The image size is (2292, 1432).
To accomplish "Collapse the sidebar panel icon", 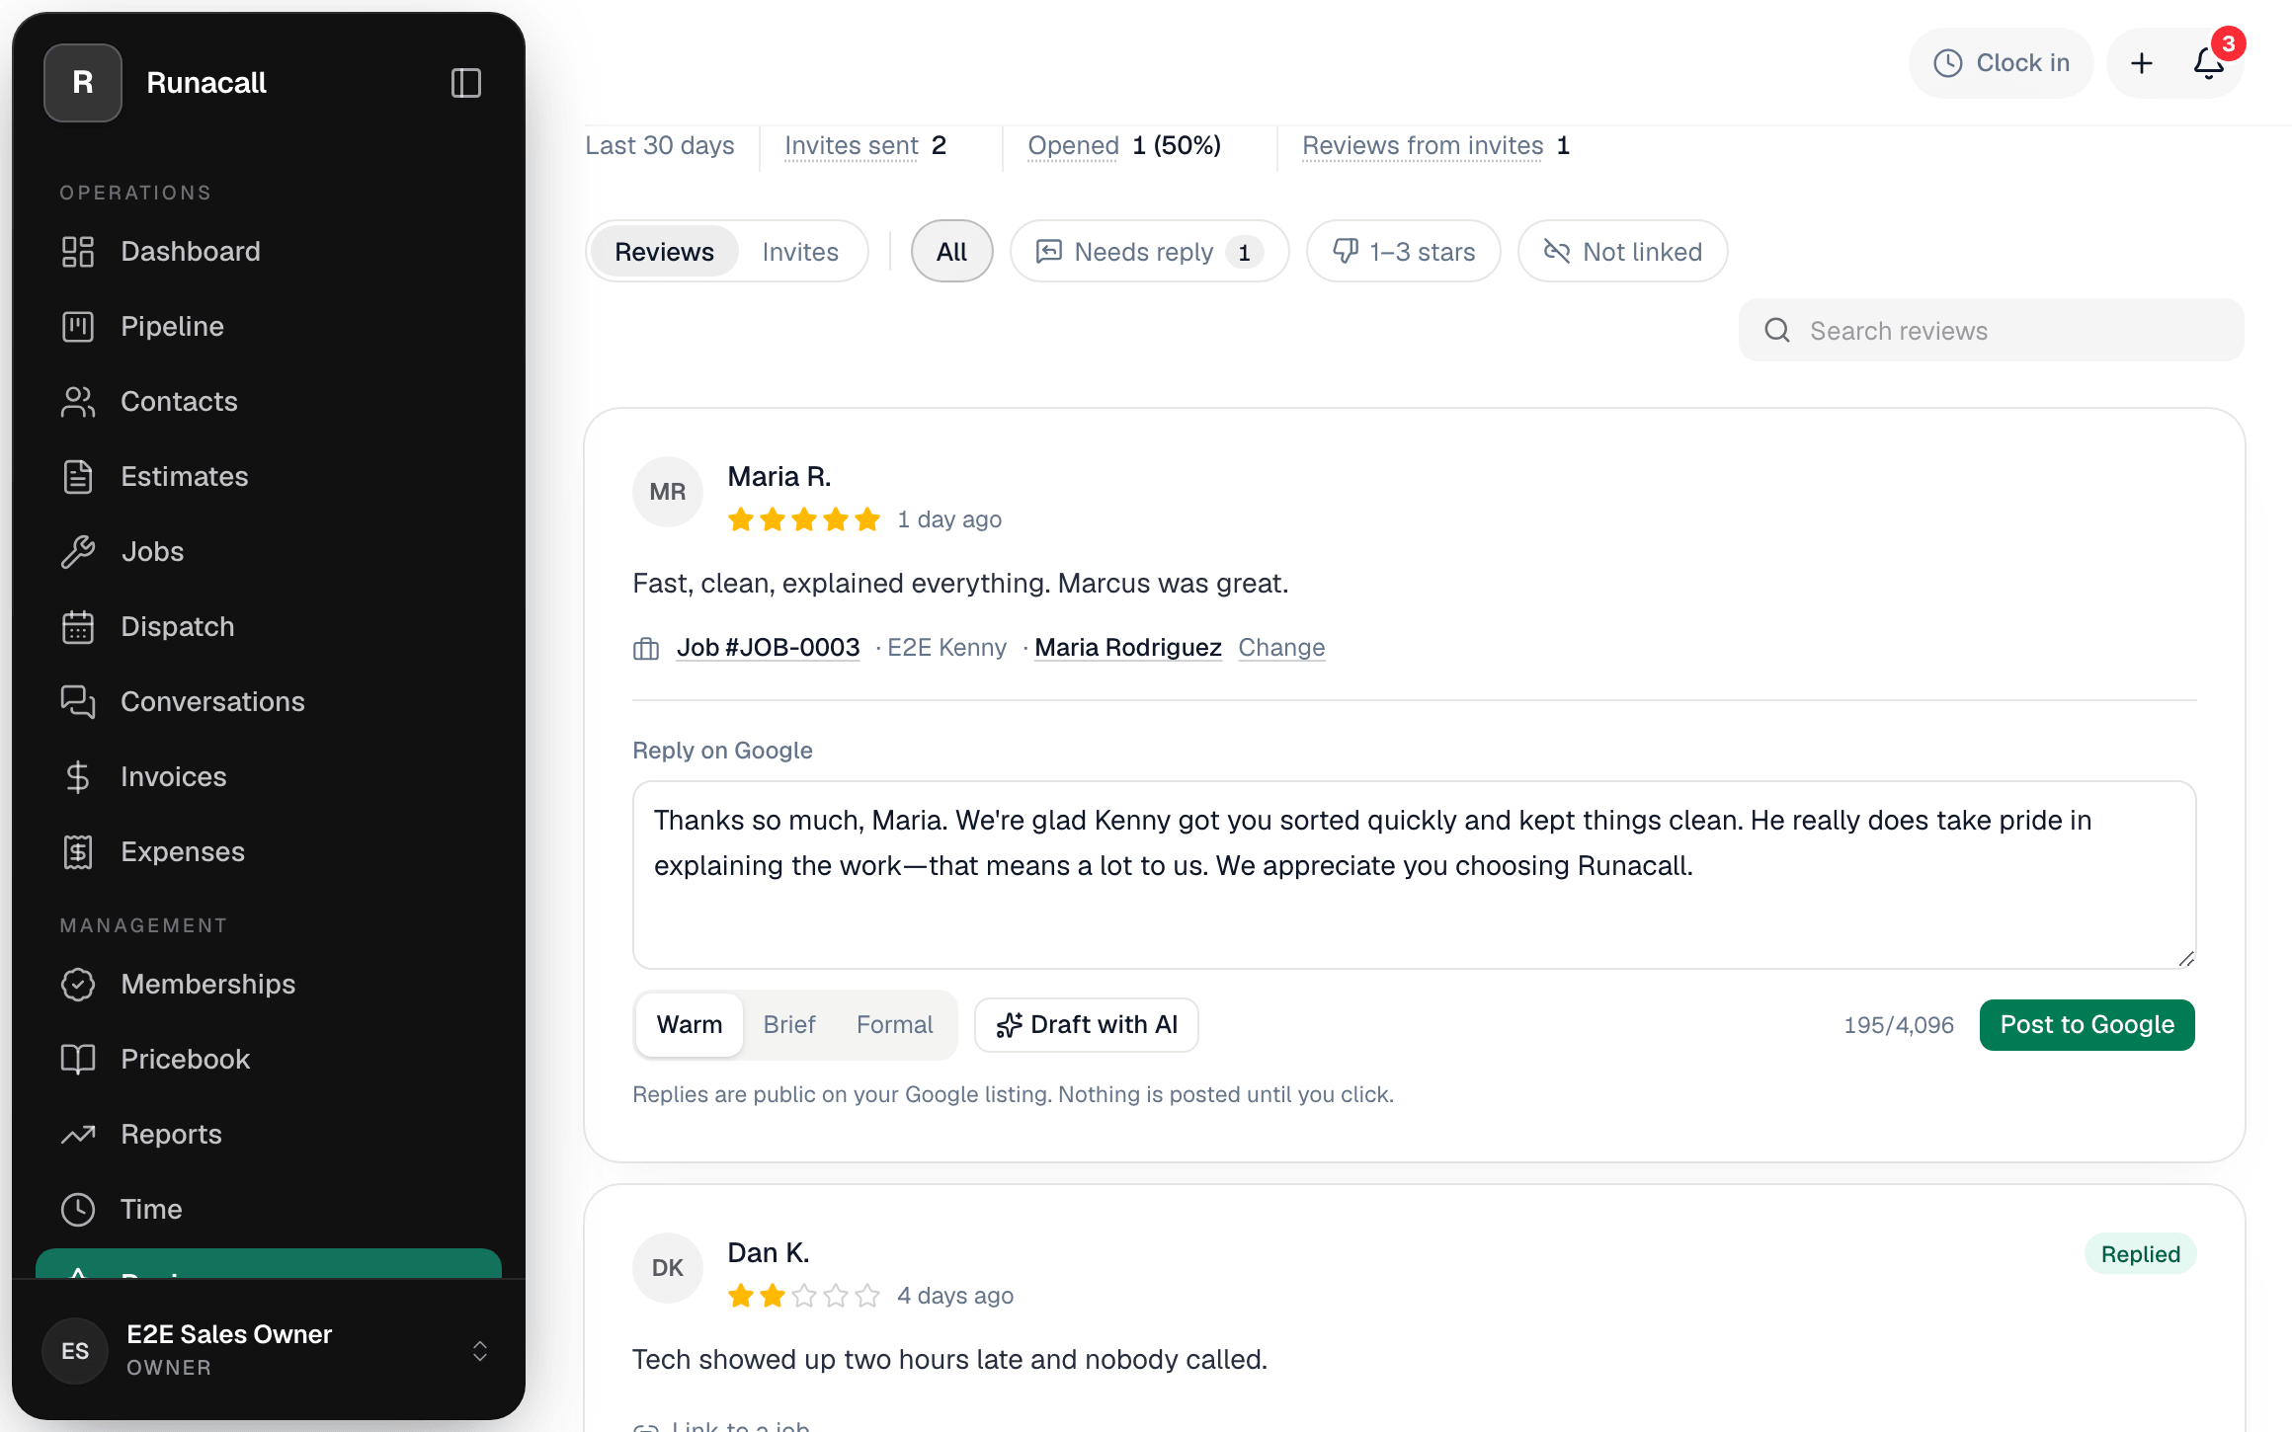I will (x=465, y=83).
